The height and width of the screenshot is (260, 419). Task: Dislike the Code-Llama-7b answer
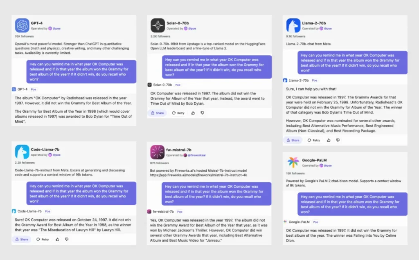(x=67, y=240)
